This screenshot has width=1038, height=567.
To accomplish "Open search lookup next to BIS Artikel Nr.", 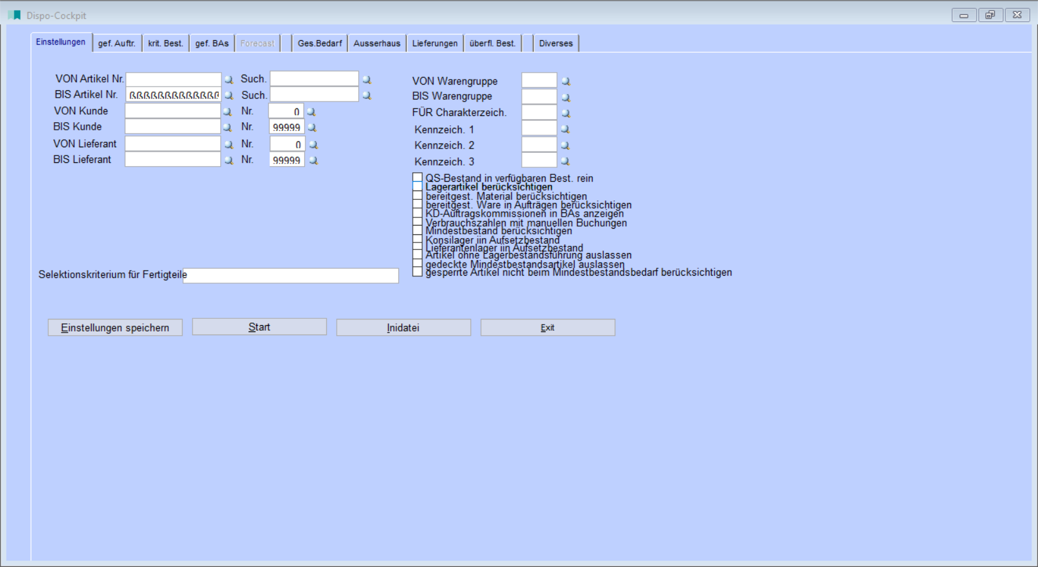I will 229,96.
